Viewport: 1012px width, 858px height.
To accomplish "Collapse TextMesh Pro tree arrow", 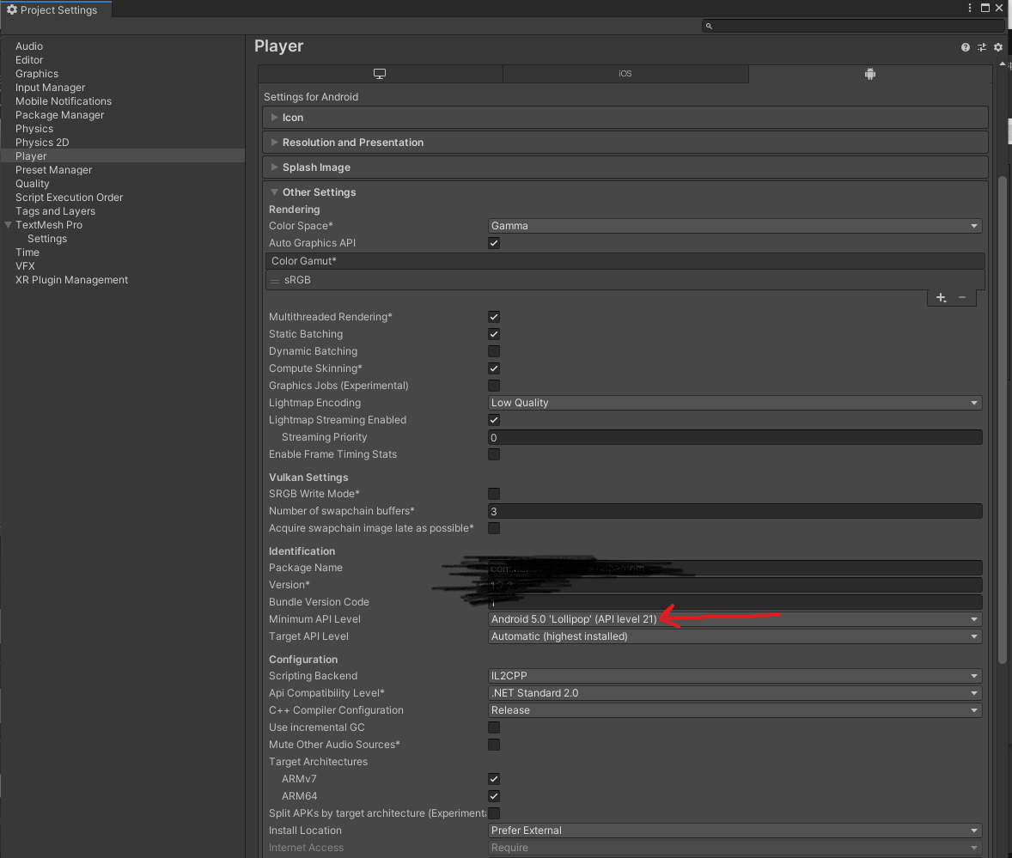I will tap(9, 225).
